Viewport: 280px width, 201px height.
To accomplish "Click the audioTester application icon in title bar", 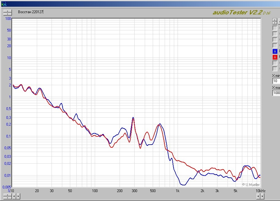I will pos(4,4).
